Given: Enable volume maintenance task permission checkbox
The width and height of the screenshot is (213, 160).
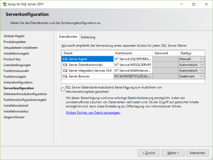Looking at the screenshot, I should pos(63,90).
